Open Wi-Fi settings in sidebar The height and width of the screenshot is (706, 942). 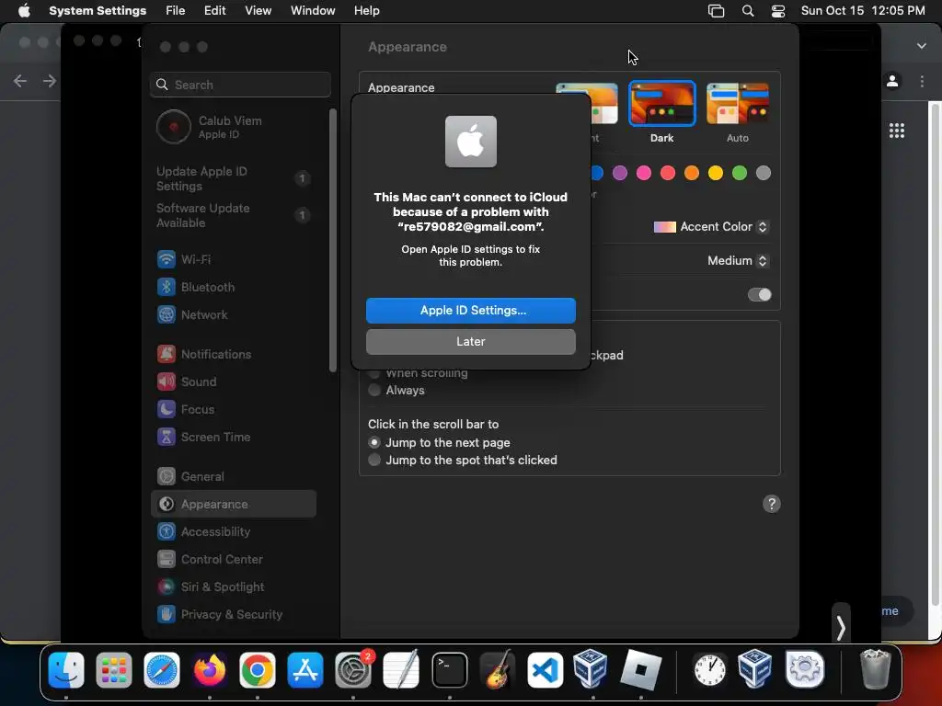pyautogui.click(x=235, y=259)
